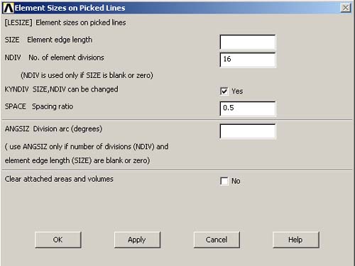Viewport: 355px width, 266px height.
Task: Select the NDIV element divisions field
Action: [248, 60]
